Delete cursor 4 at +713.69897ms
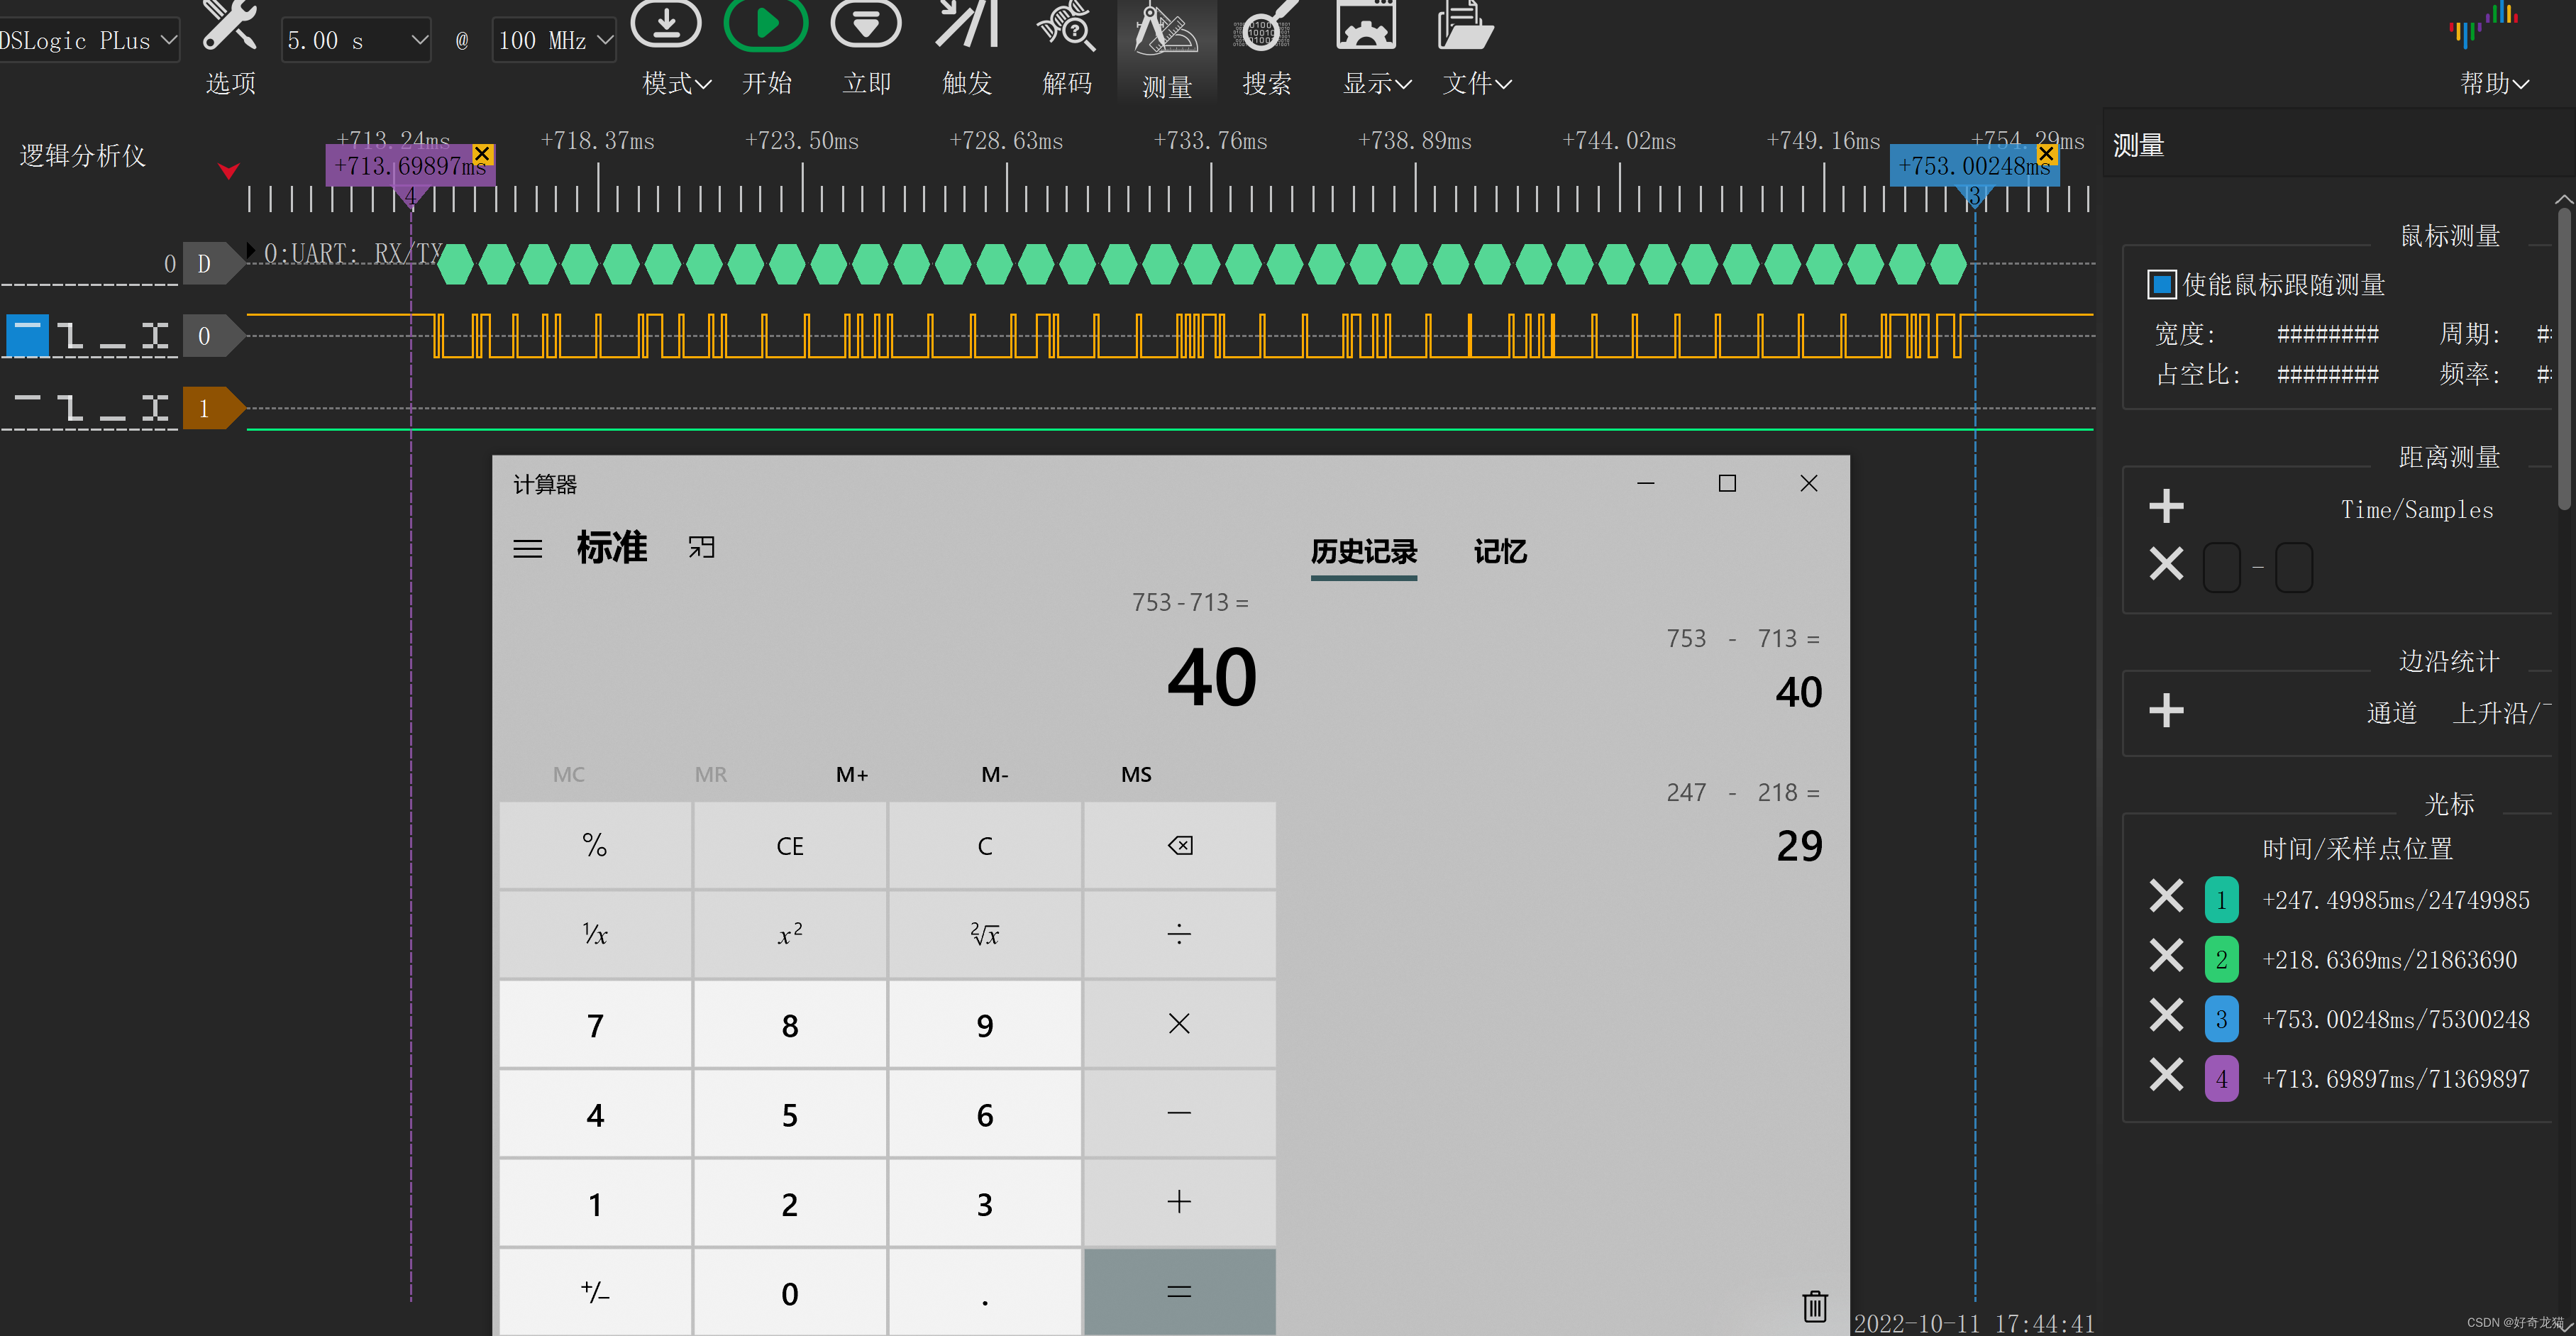The height and width of the screenshot is (1336, 2576). [2166, 1076]
